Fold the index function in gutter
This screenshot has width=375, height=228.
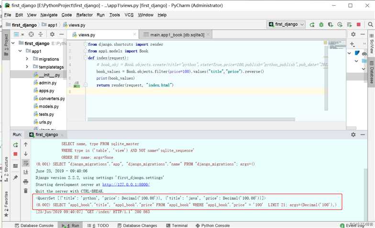click(85, 58)
